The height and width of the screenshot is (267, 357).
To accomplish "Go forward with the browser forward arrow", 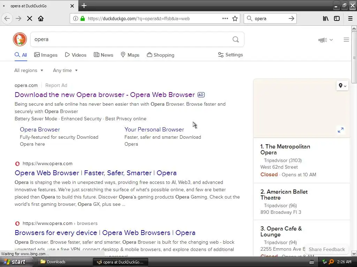I will coord(18,18).
